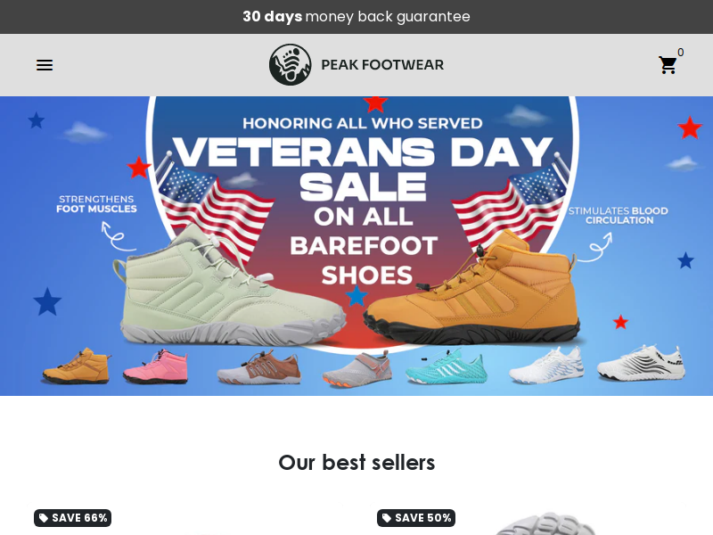Click the grey strap shoe with orange sole

point(357,369)
